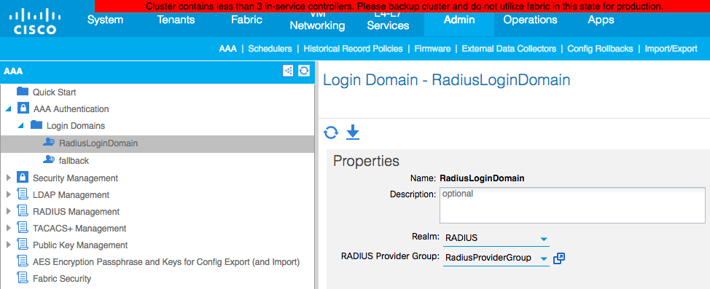710x289 pixels.
Task: Click the Login Domains folder icon
Action: click(36, 125)
